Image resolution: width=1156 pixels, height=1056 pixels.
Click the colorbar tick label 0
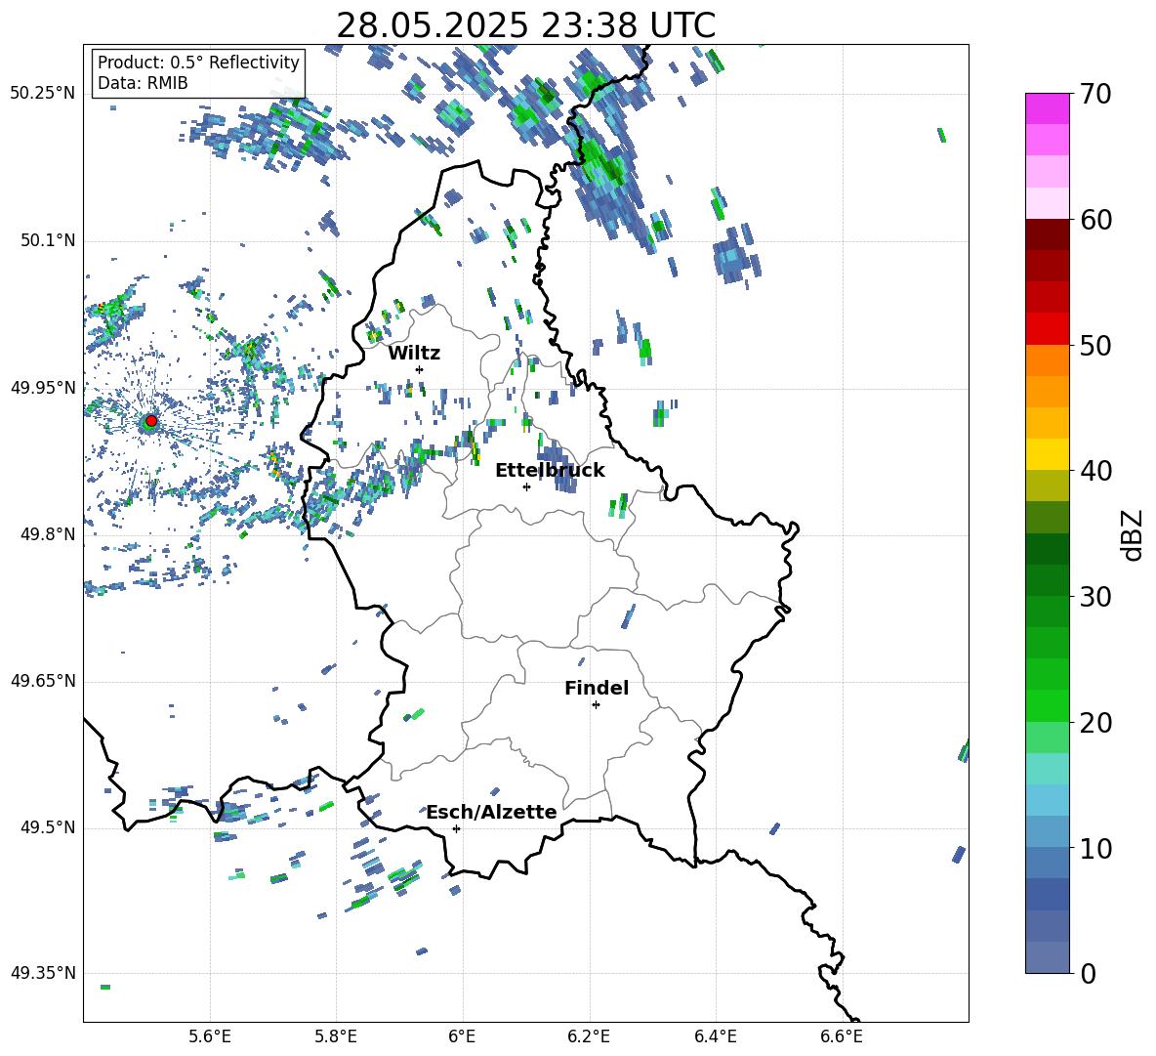tap(1088, 974)
